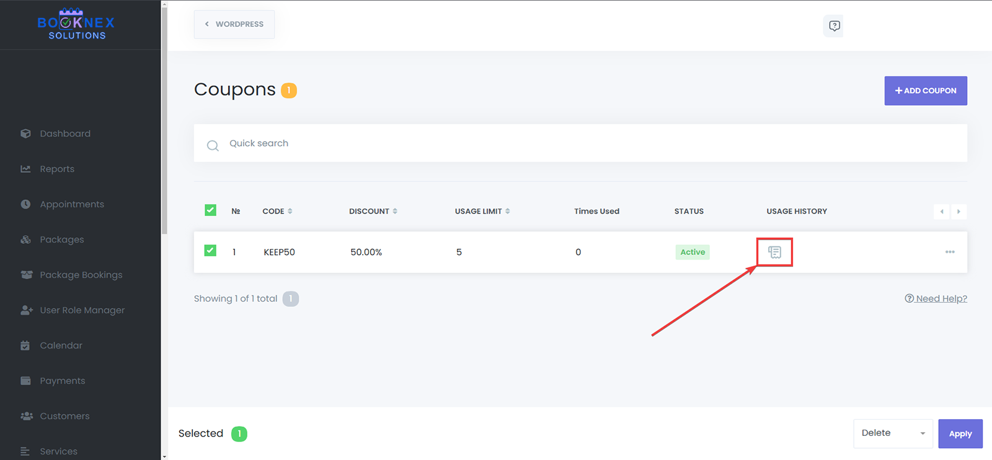Click the Reports chart icon in sidebar

coord(25,169)
